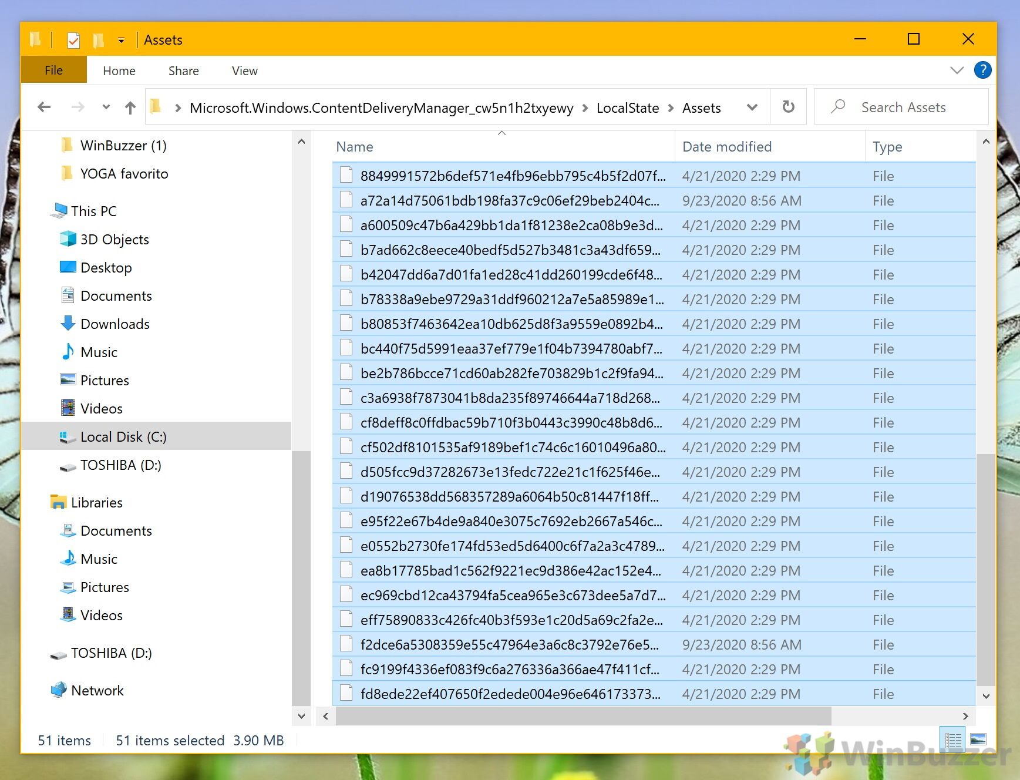The image size is (1020, 780).
Task: Open Libraries in navigation pane
Action: point(96,502)
